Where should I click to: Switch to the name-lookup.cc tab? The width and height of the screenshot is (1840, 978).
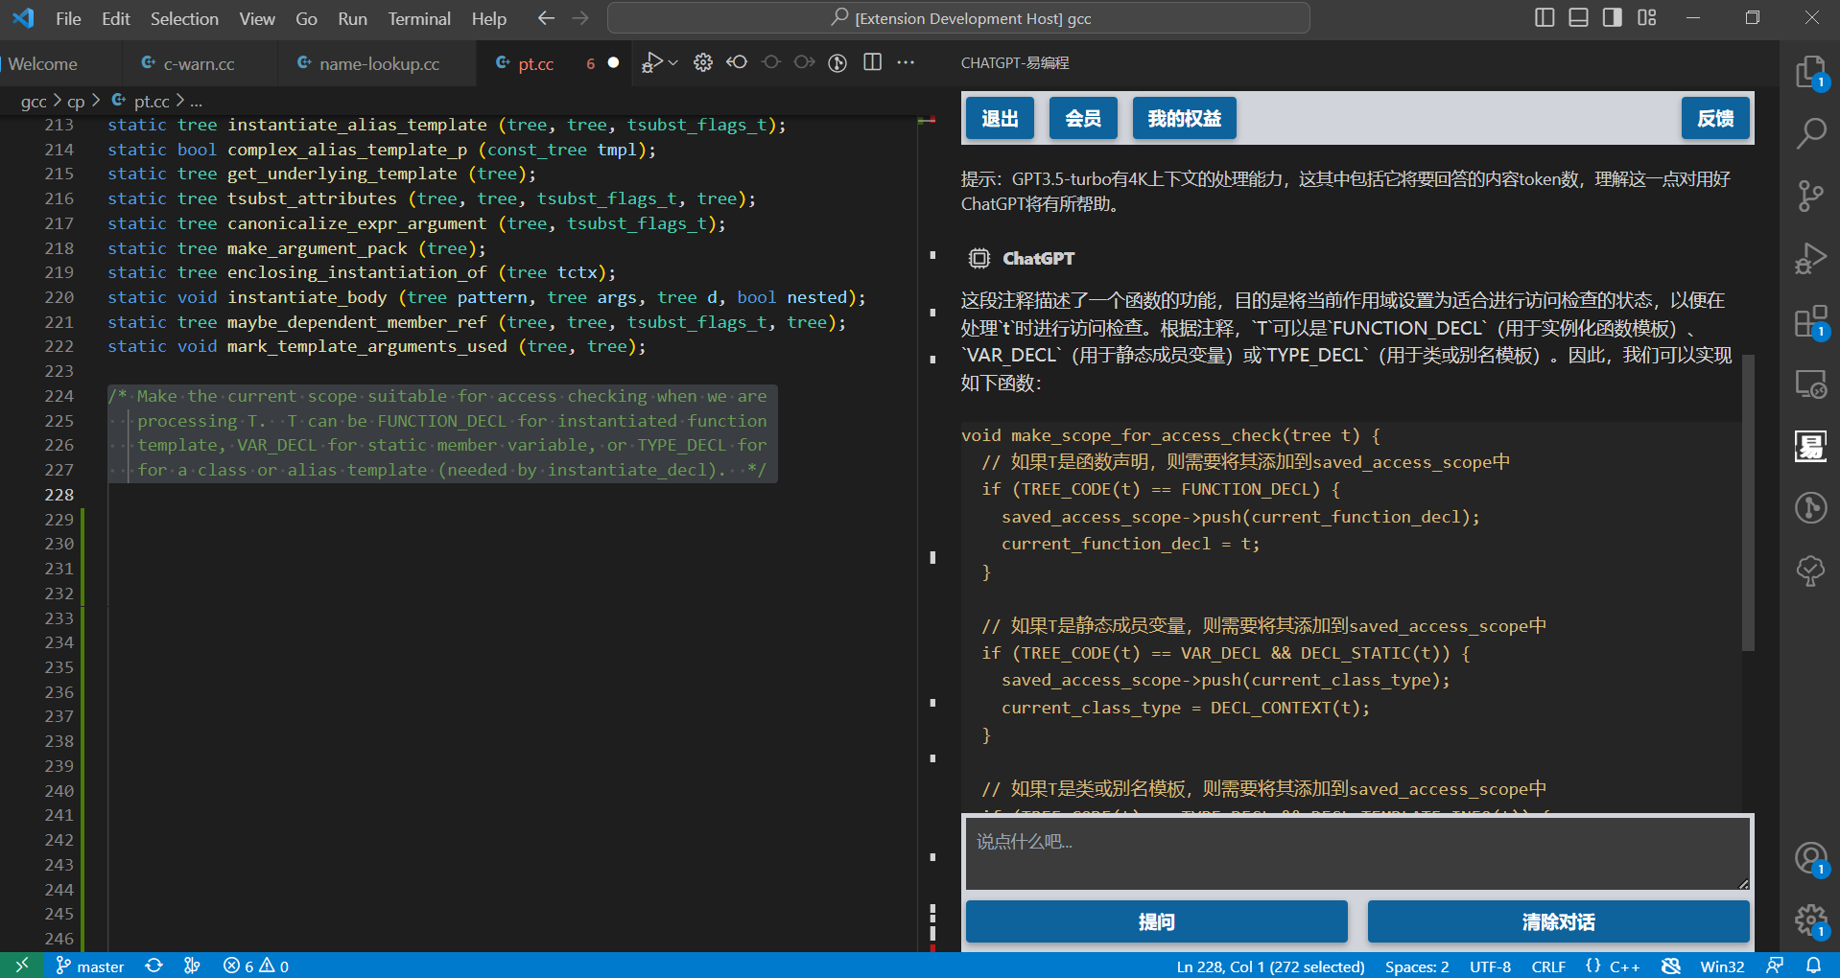[379, 64]
